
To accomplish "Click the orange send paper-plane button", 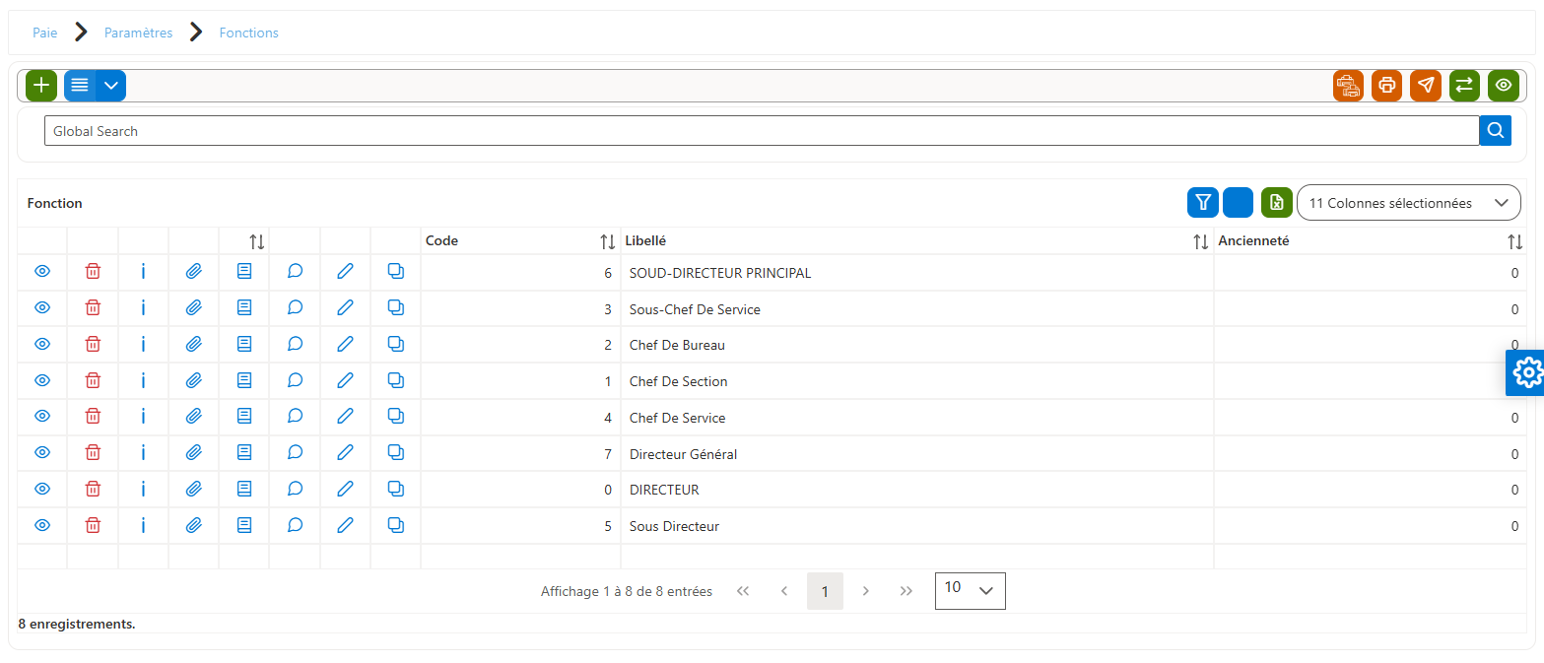I will 1426,86.
